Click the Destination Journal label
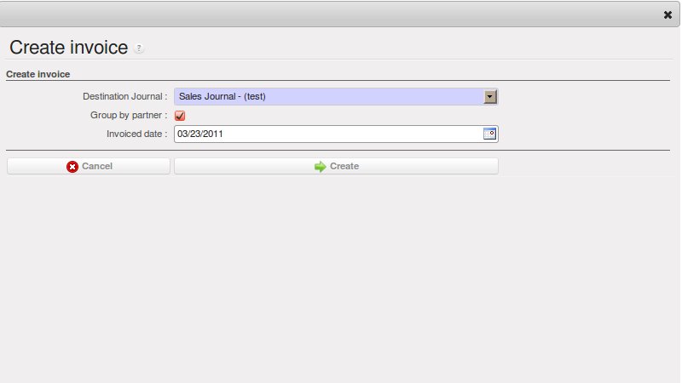Screen dimensions: 682x383 [124, 97]
